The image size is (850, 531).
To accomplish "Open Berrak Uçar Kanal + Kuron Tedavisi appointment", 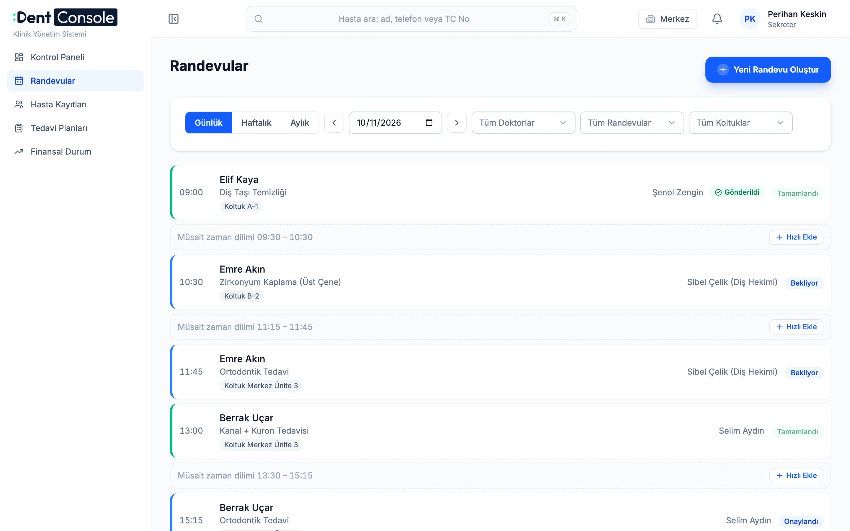I will (500, 431).
